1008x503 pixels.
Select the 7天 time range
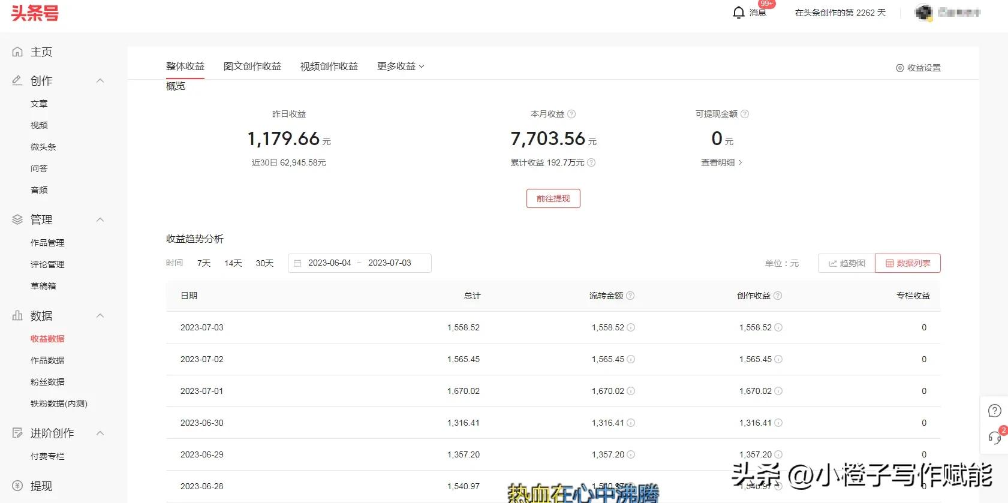(x=204, y=263)
